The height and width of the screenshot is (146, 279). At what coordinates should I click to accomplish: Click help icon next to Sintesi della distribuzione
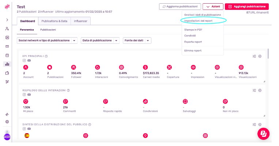pyautogui.click(x=90, y=124)
